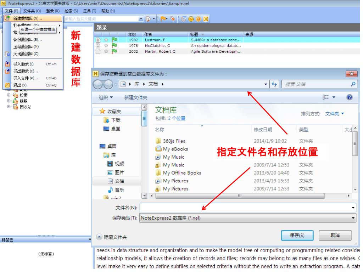Toggle the star on the McClatchie, G record
363x272 pixels.
click(x=106, y=46)
